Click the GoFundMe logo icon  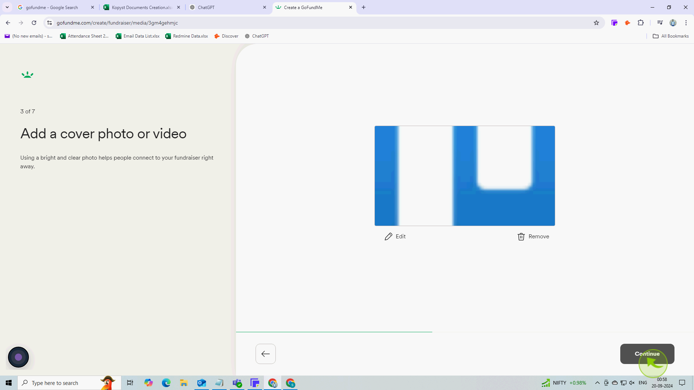[x=27, y=75]
